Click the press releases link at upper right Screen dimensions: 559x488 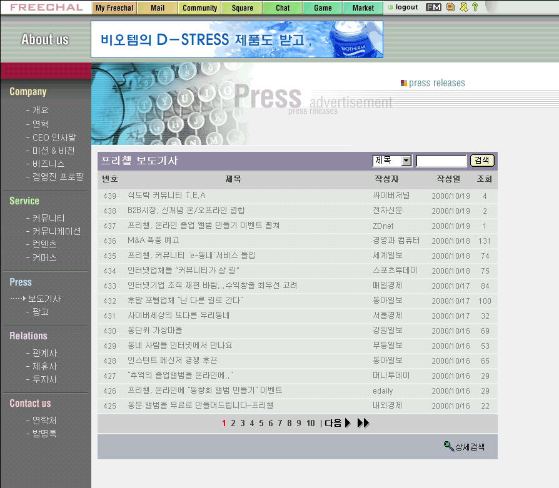(x=436, y=82)
